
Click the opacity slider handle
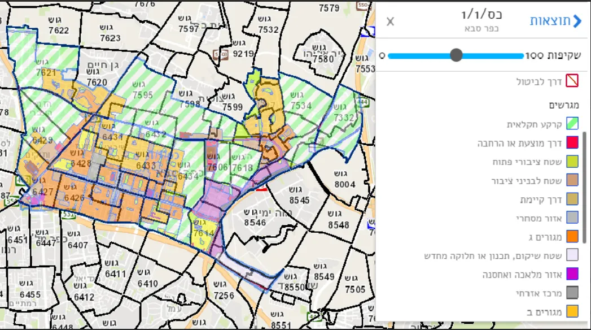(456, 55)
